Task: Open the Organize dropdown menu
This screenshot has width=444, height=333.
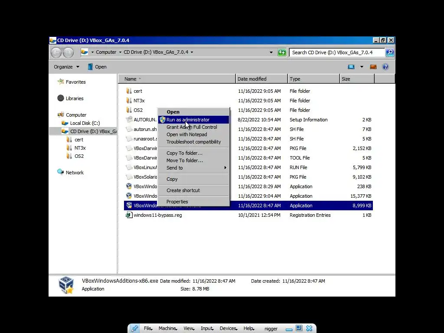Action: click(66, 67)
